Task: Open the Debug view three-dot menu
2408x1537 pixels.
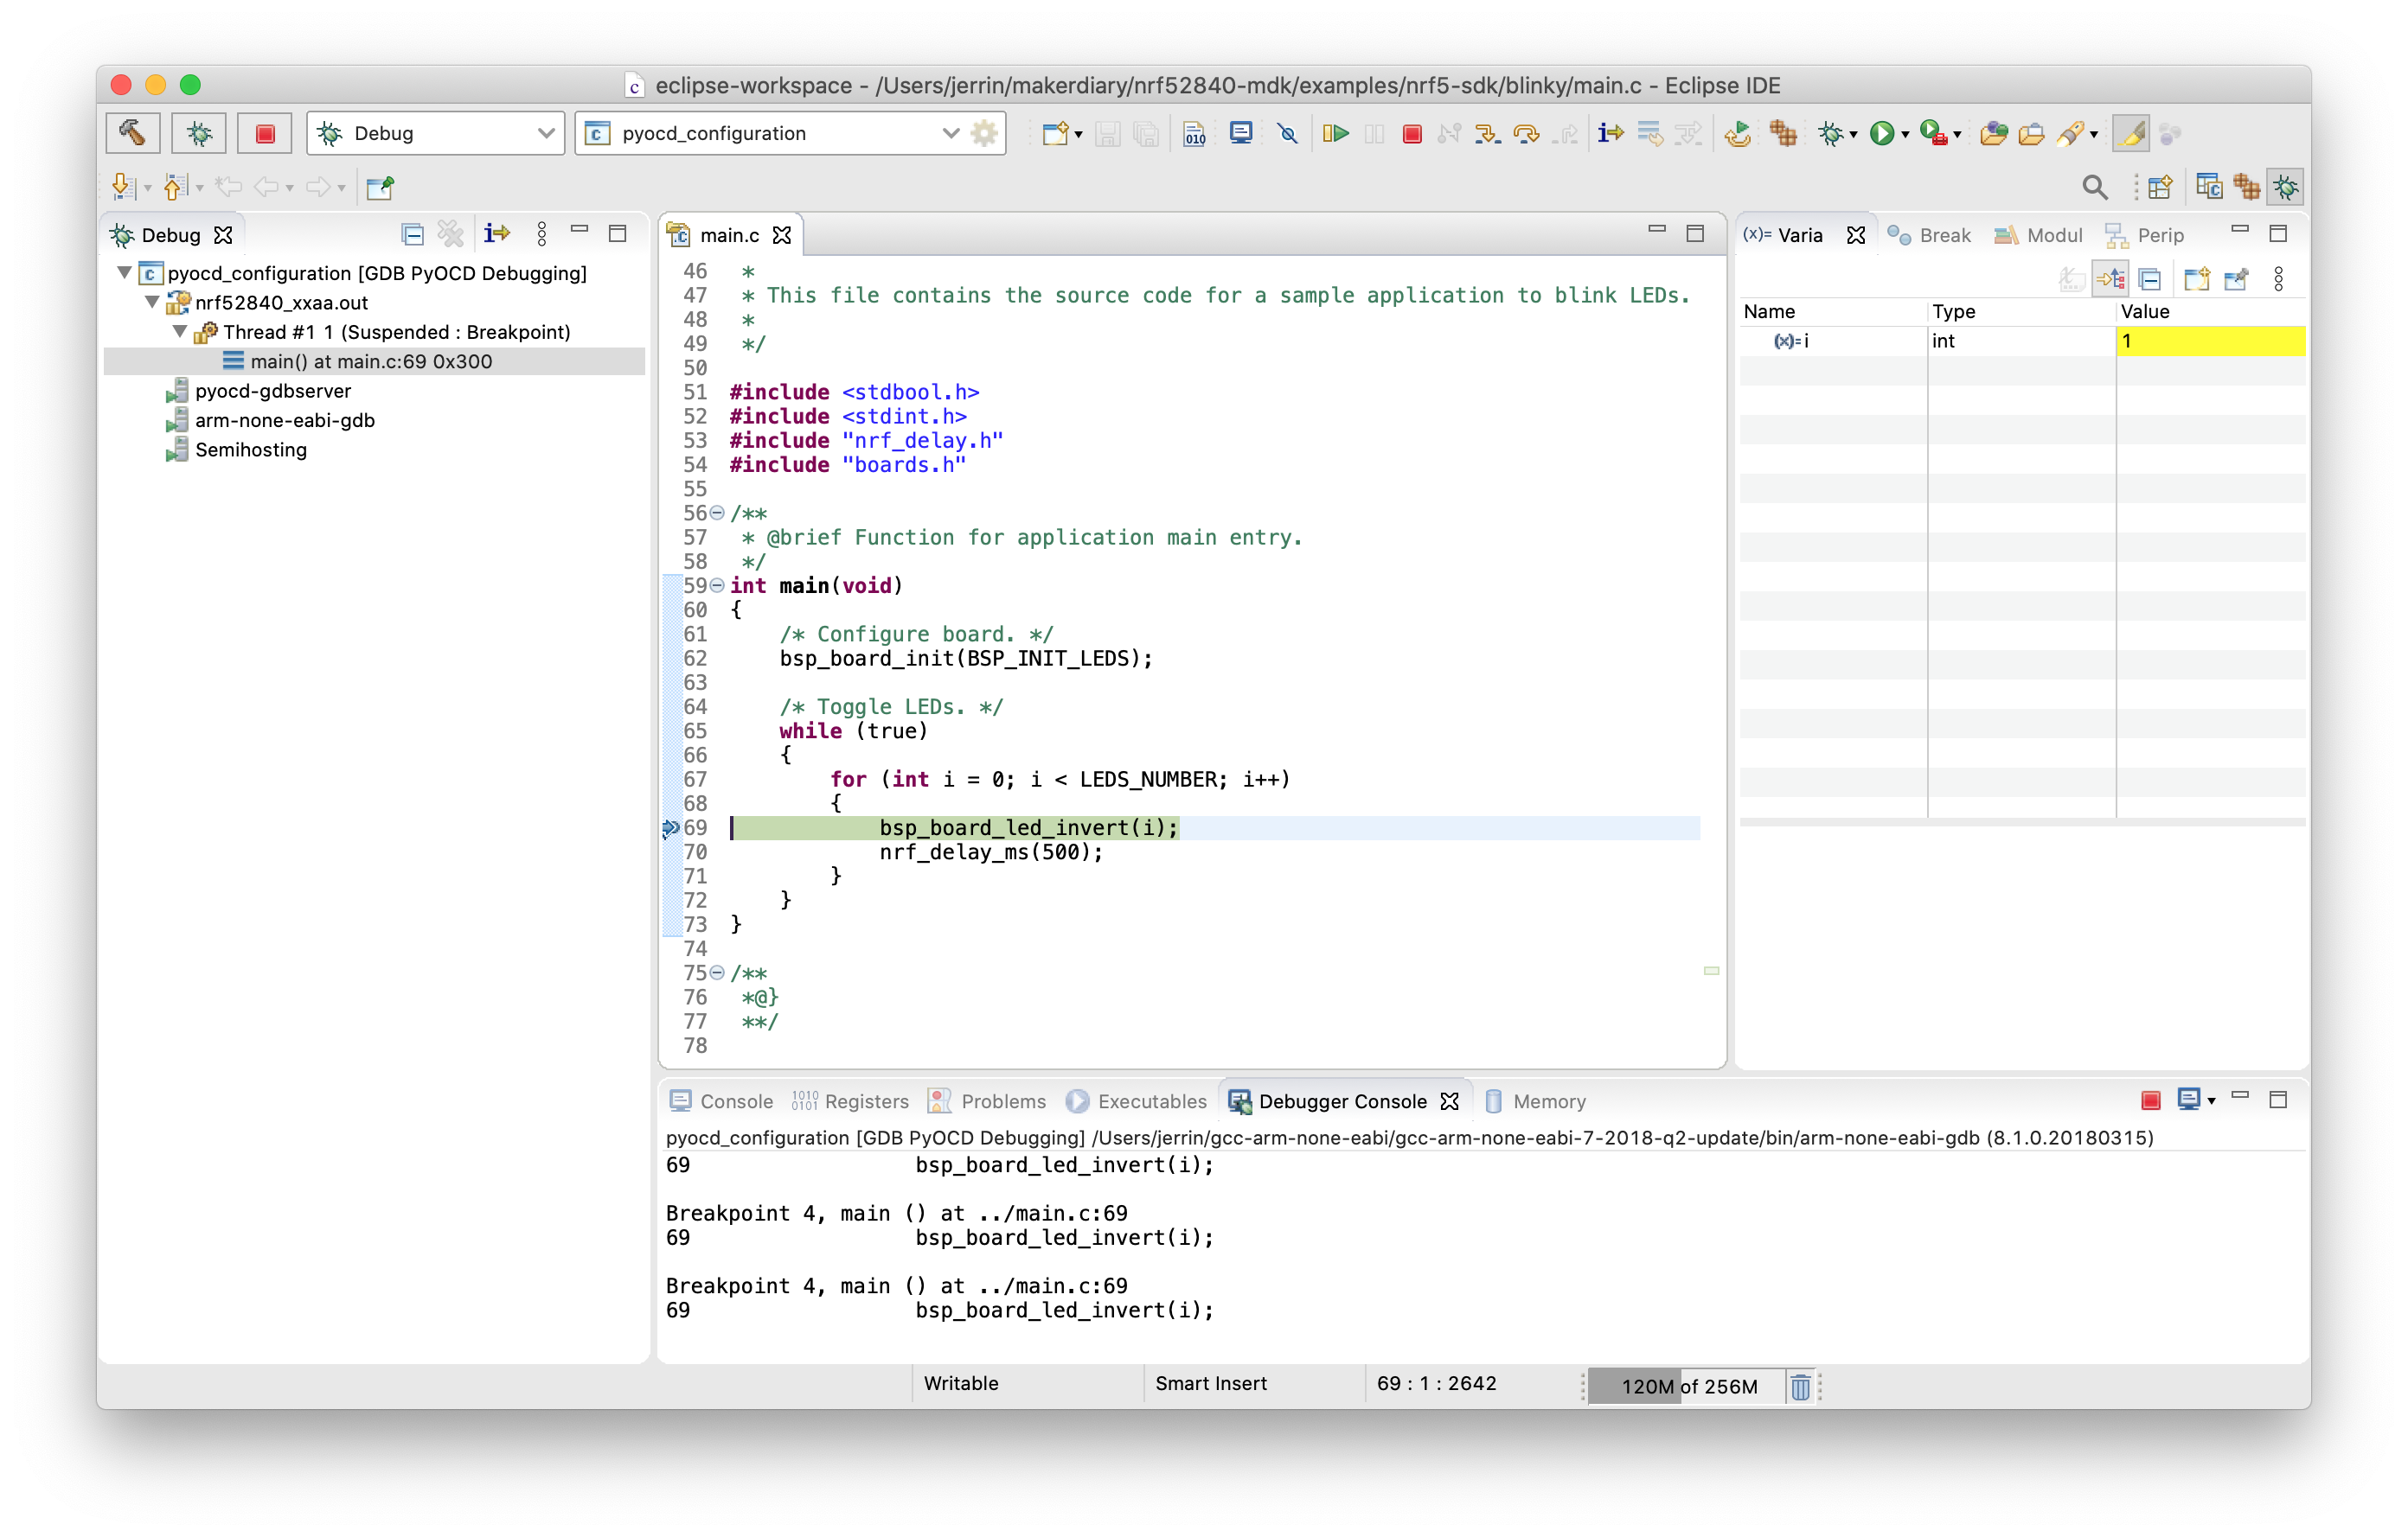Action: tap(541, 235)
